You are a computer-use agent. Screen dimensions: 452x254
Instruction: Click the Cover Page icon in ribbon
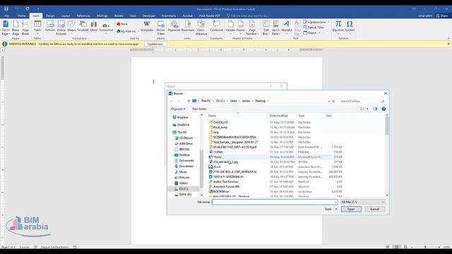[6, 28]
